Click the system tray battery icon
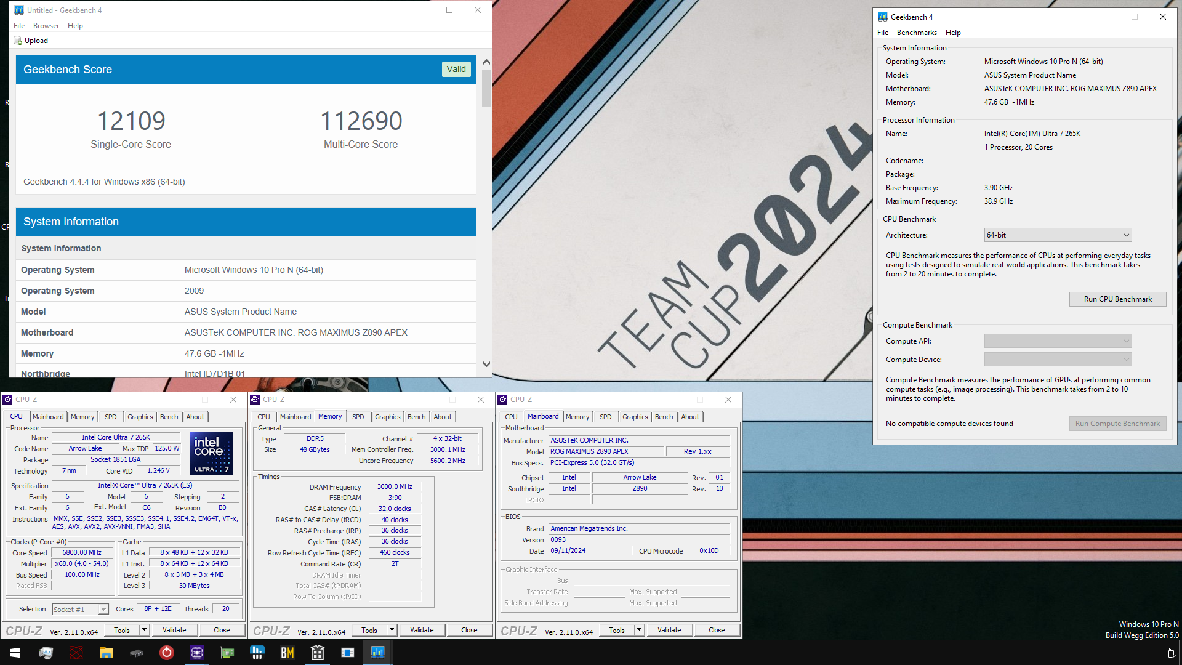The width and height of the screenshot is (1182, 665). pos(1171,653)
